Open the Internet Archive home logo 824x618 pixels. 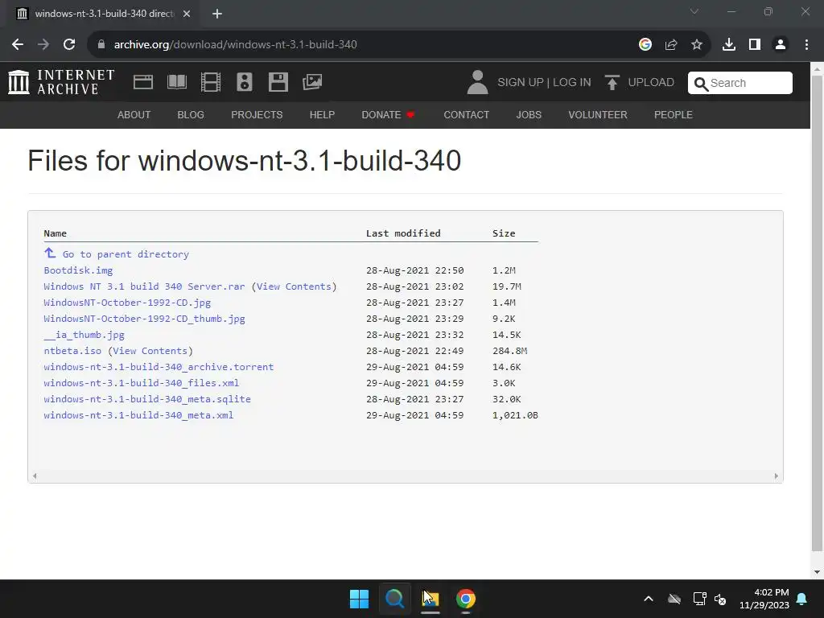coord(61,82)
